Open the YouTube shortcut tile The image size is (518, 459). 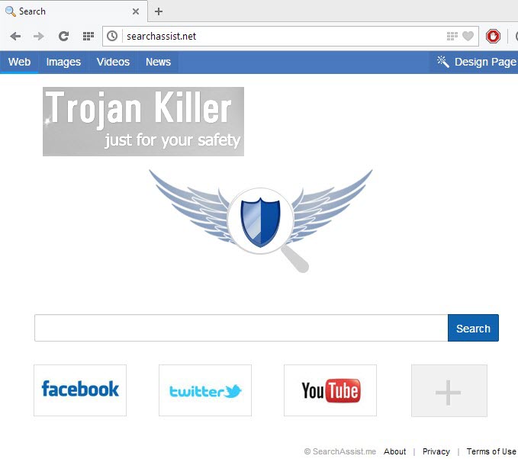pos(330,390)
